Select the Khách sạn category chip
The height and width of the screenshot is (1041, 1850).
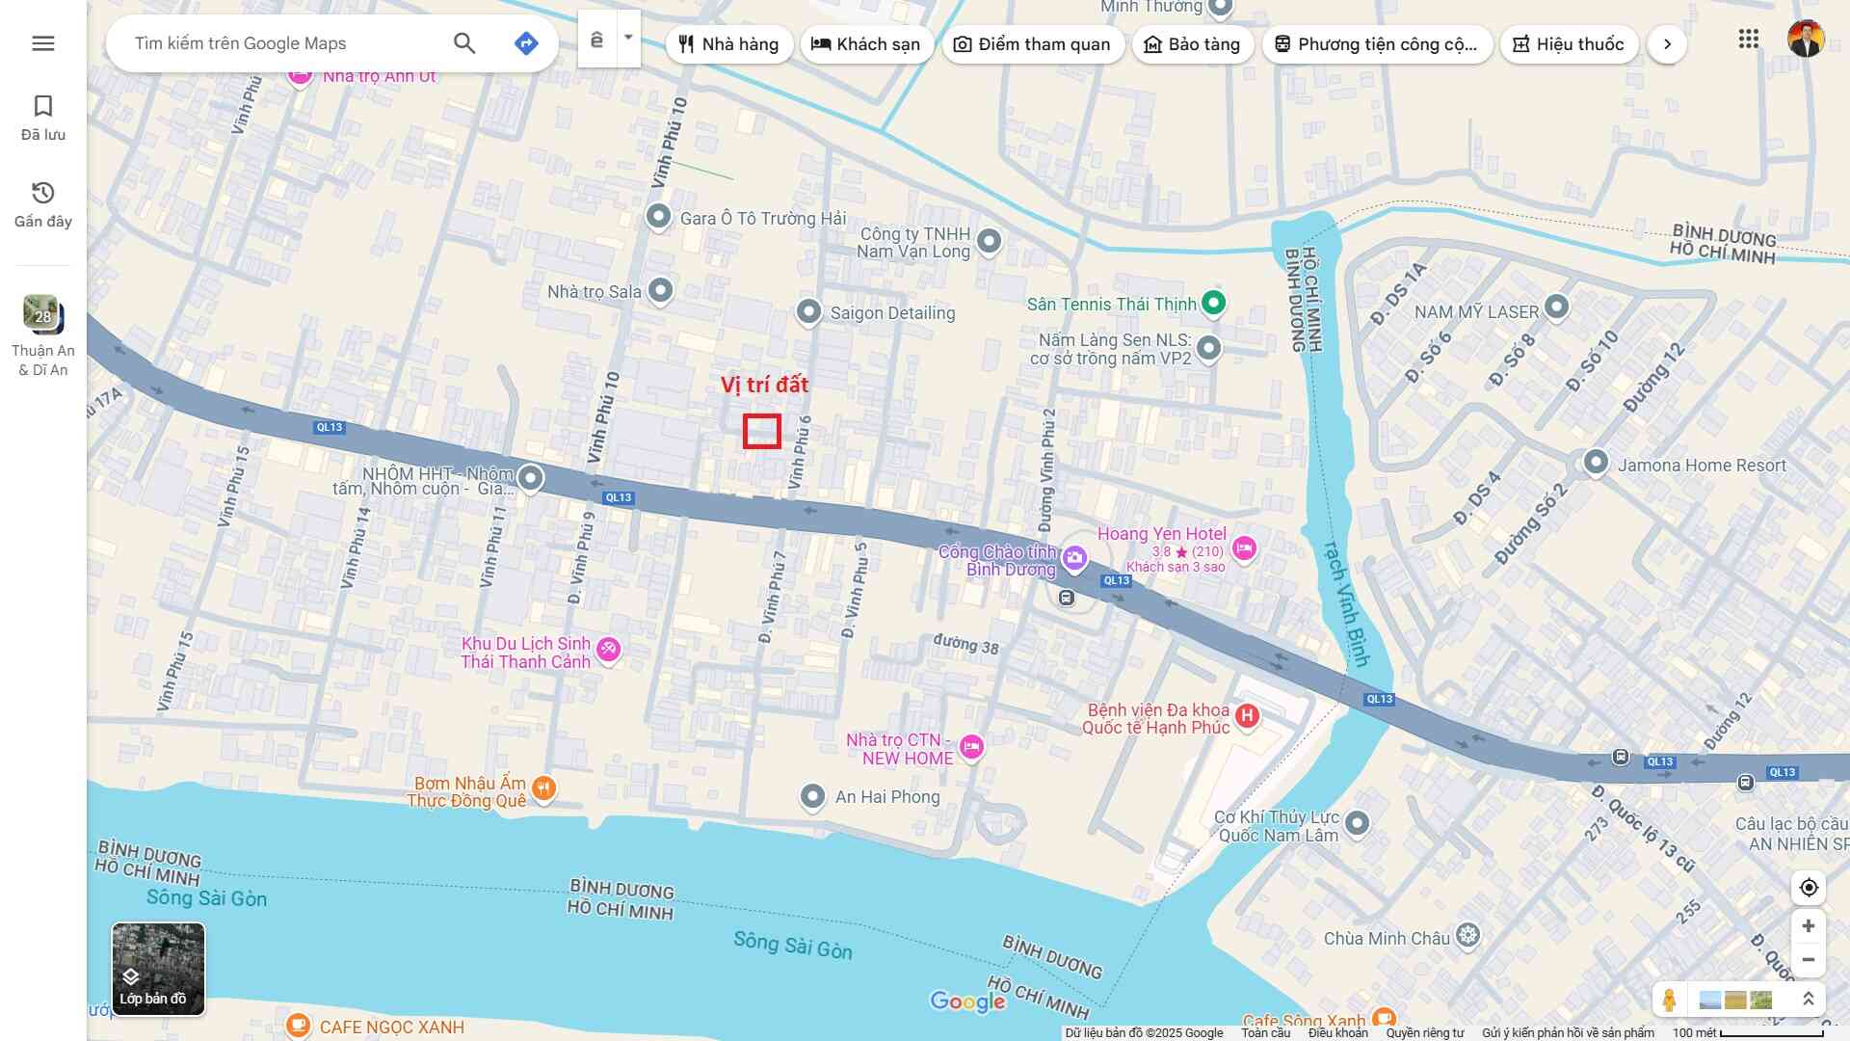tap(866, 44)
